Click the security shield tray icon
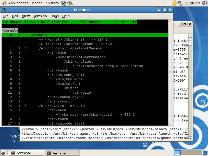The image size is (208, 156). (x=174, y=3)
